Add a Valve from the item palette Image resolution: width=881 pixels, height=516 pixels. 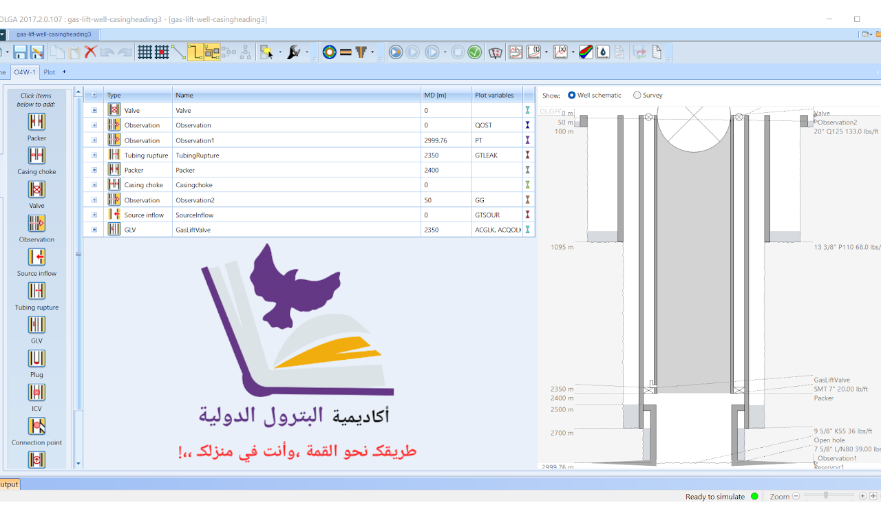(x=36, y=189)
